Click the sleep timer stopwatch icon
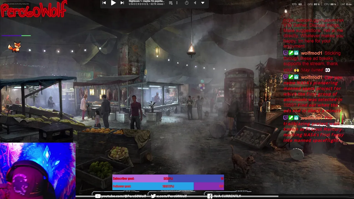The image size is (354, 199). click(187, 3)
